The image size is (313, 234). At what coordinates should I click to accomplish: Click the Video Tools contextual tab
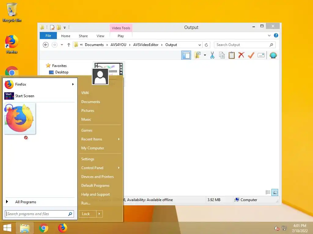point(121,28)
